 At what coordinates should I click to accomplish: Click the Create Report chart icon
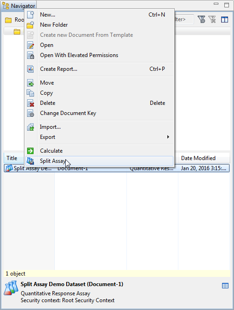click(x=30, y=69)
